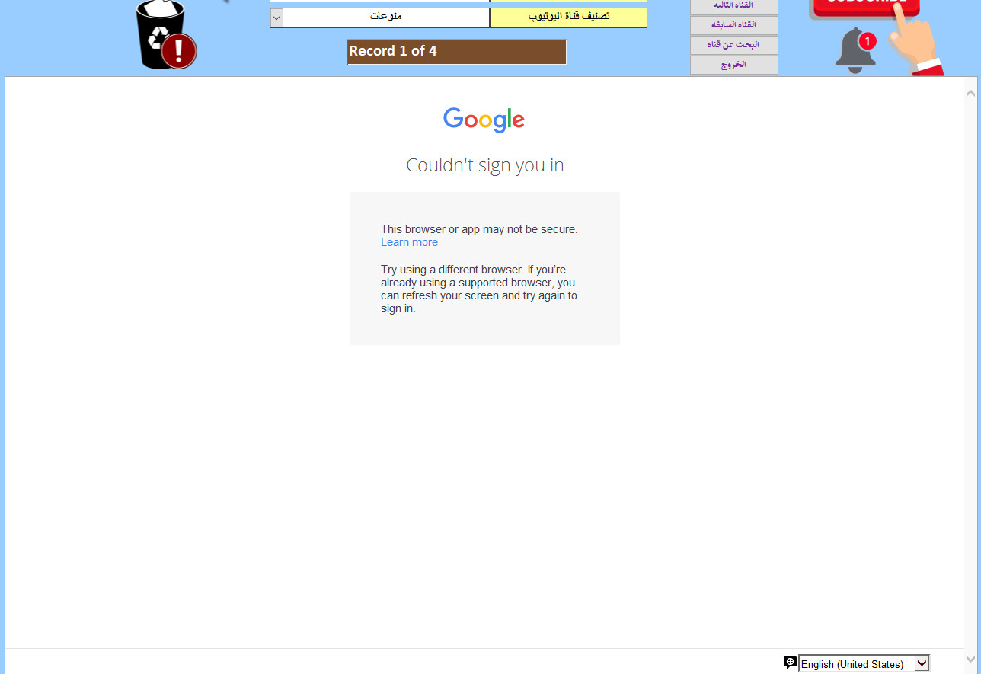Screen dimensions: 981x674
Task: Click the "Couldn't sign you in" heading
Action: 485,165
